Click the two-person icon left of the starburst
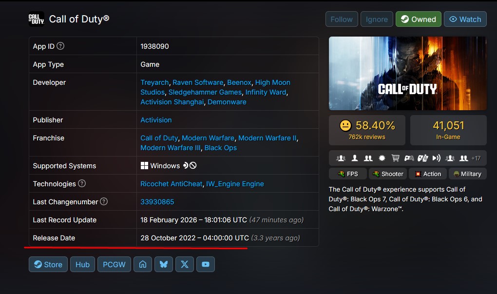The image size is (497, 294). [x=368, y=158]
